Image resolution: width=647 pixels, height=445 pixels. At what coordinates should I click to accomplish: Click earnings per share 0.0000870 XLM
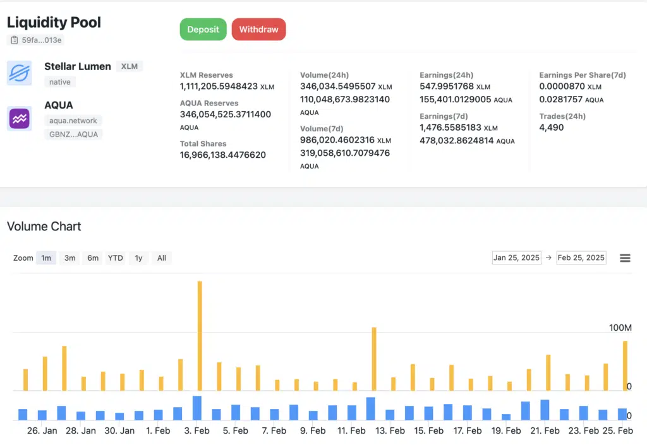coord(571,86)
